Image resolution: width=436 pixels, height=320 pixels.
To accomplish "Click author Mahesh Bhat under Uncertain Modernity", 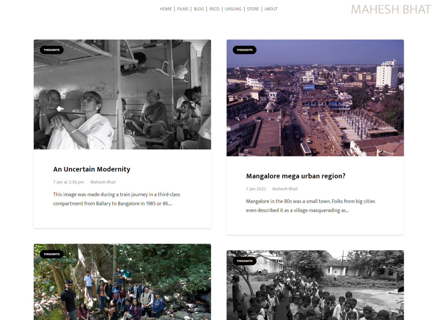I will (103, 182).
